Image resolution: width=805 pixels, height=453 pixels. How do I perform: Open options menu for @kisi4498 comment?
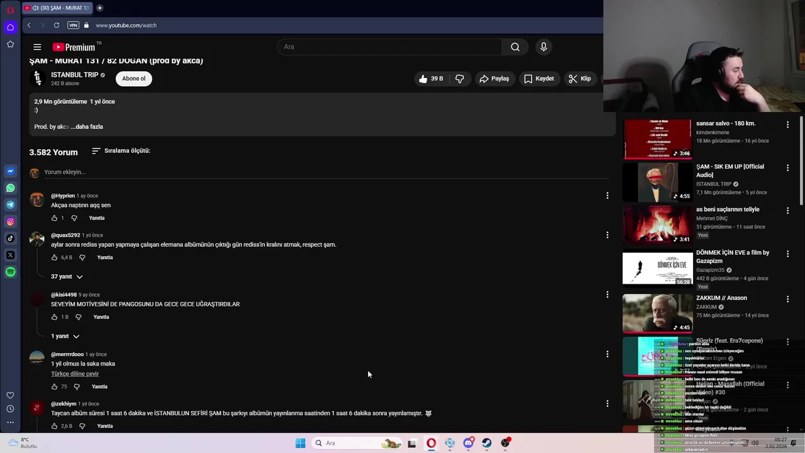click(x=608, y=294)
